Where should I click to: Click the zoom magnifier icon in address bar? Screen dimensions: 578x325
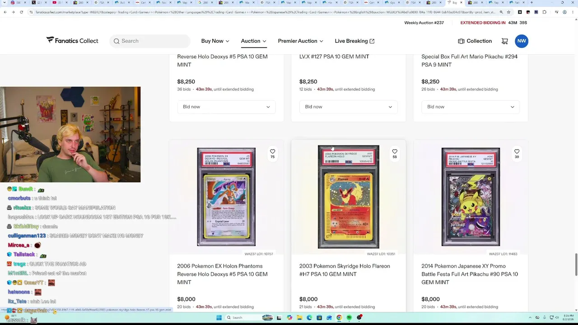(x=501, y=12)
